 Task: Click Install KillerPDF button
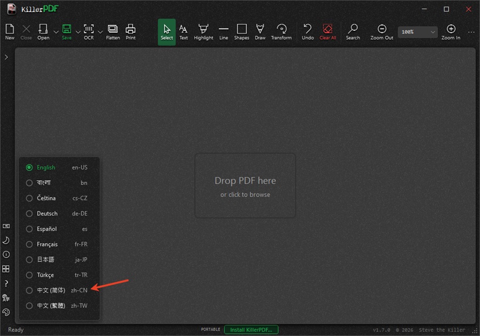[251, 330]
